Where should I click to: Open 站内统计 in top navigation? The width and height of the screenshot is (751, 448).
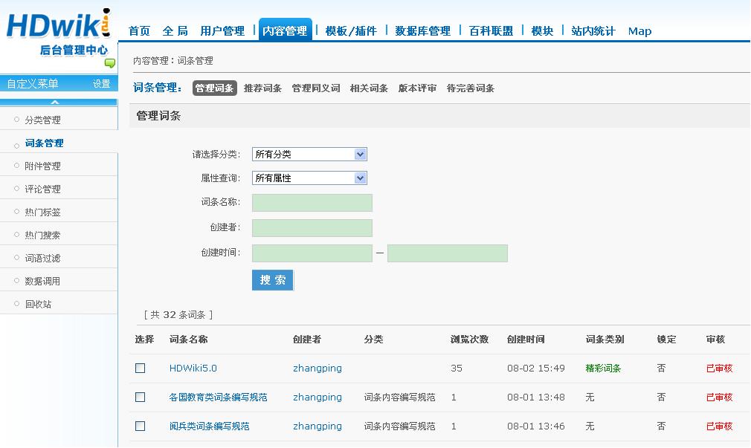pyautogui.click(x=593, y=31)
